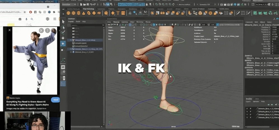Close the image preview with X button
Viewport: 279px width, 130px height.
click(x=10, y=30)
